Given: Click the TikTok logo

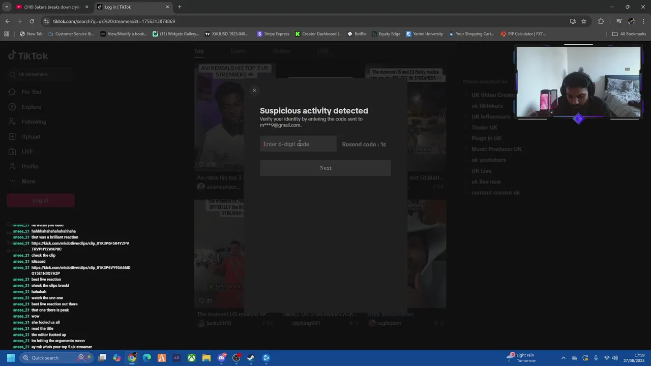Looking at the screenshot, I should click(28, 55).
